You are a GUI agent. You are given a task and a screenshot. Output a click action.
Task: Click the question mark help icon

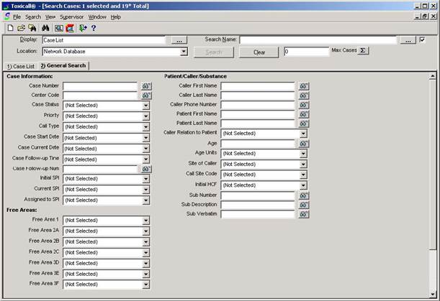(94, 28)
